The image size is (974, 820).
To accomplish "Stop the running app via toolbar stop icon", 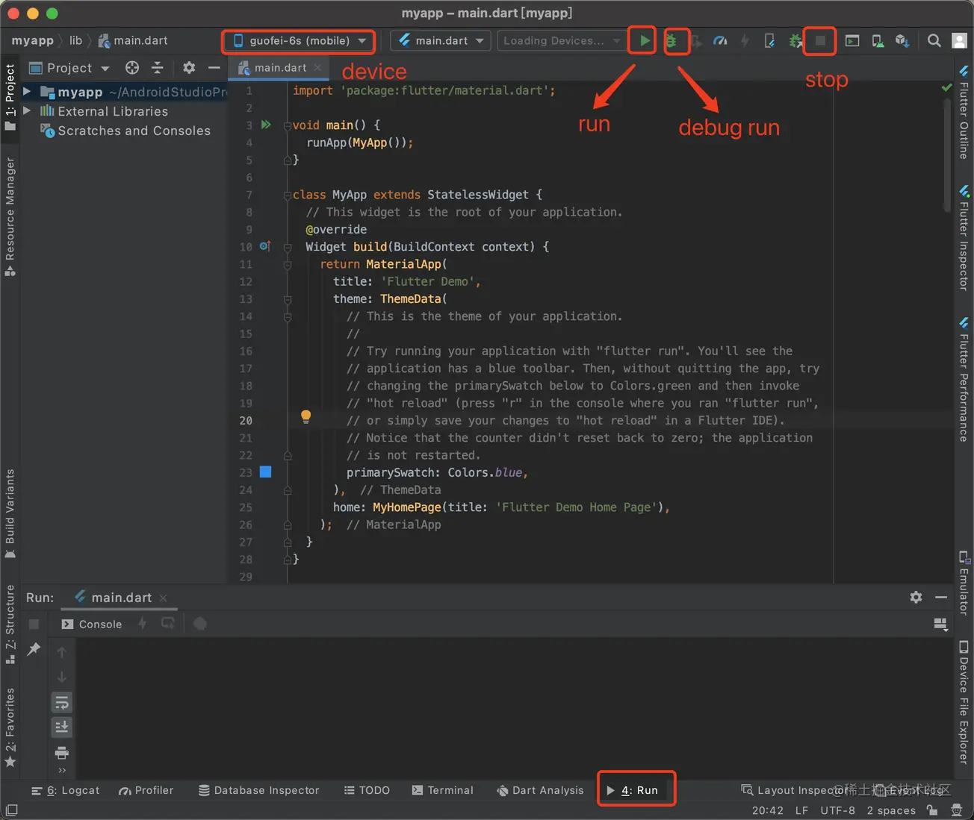I will coord(820,41).
